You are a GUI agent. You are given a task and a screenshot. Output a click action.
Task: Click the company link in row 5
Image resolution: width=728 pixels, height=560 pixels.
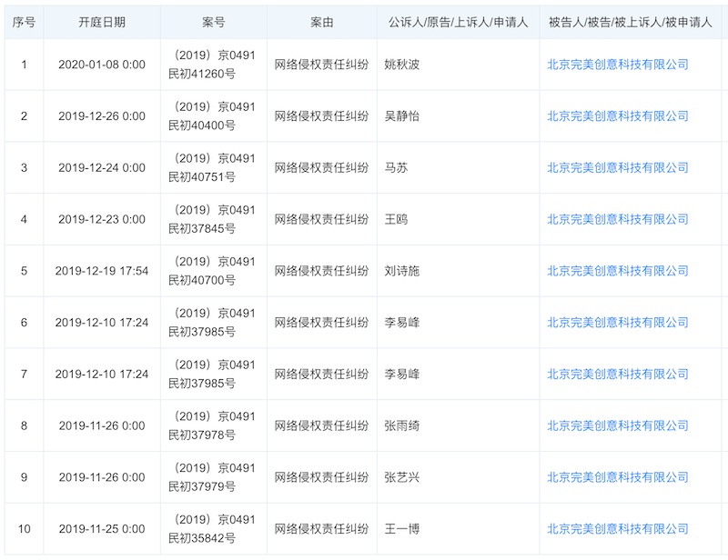coord(617,271)
